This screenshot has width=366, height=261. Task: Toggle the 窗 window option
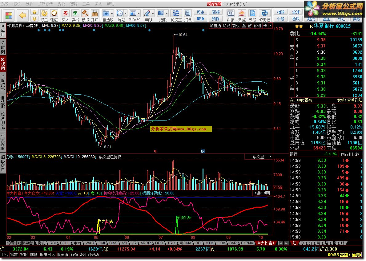point(250,26)
